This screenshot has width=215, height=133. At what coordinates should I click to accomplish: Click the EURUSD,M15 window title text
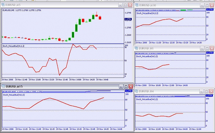click(x=14, y=86)
